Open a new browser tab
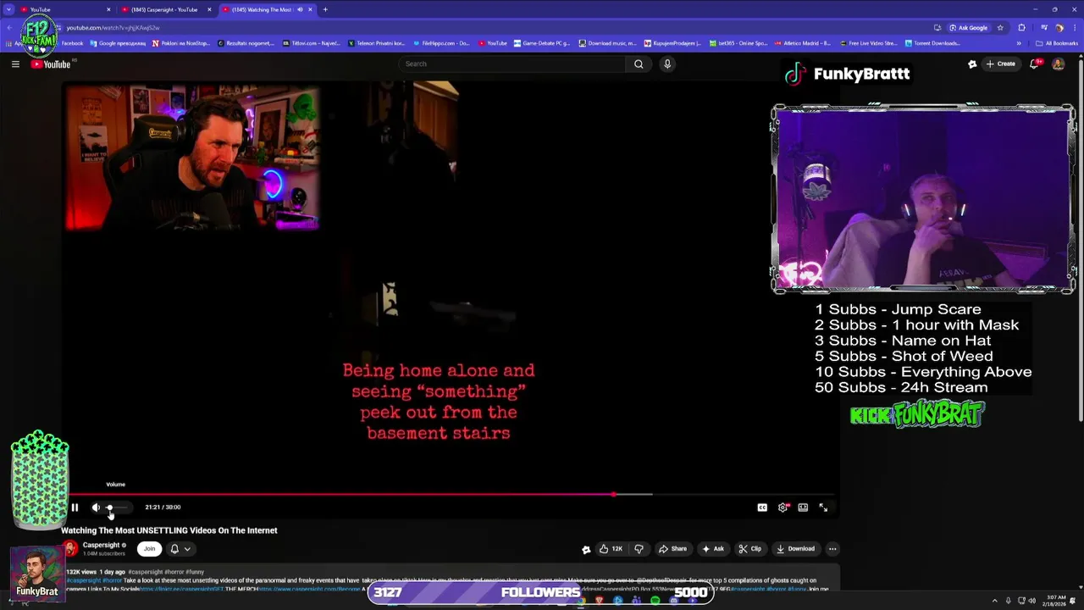This screenshot has height=610, width=1084. tap(325, 9)
